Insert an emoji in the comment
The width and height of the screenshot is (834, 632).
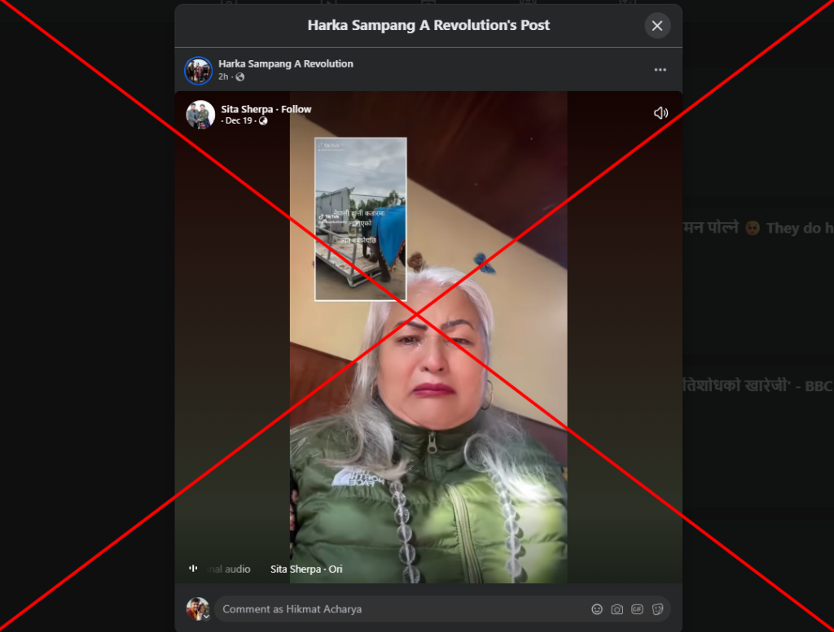pyautogui.click(x=597, y=609)
